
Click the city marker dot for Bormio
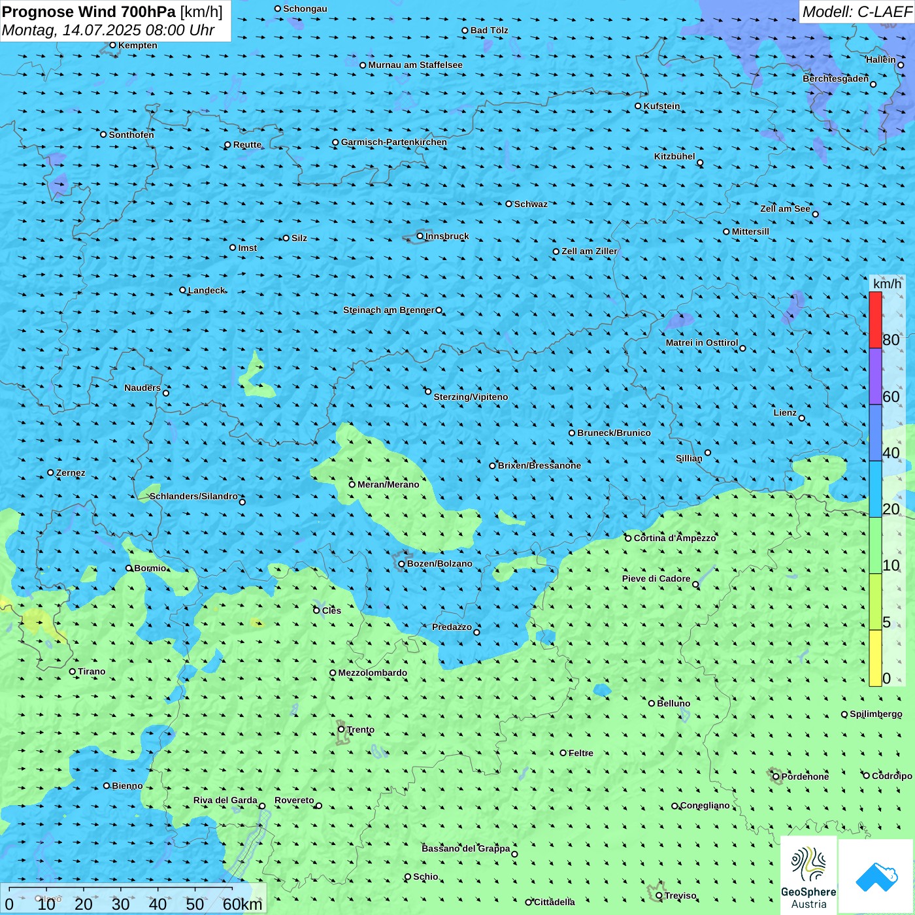(x=129, y=568)
